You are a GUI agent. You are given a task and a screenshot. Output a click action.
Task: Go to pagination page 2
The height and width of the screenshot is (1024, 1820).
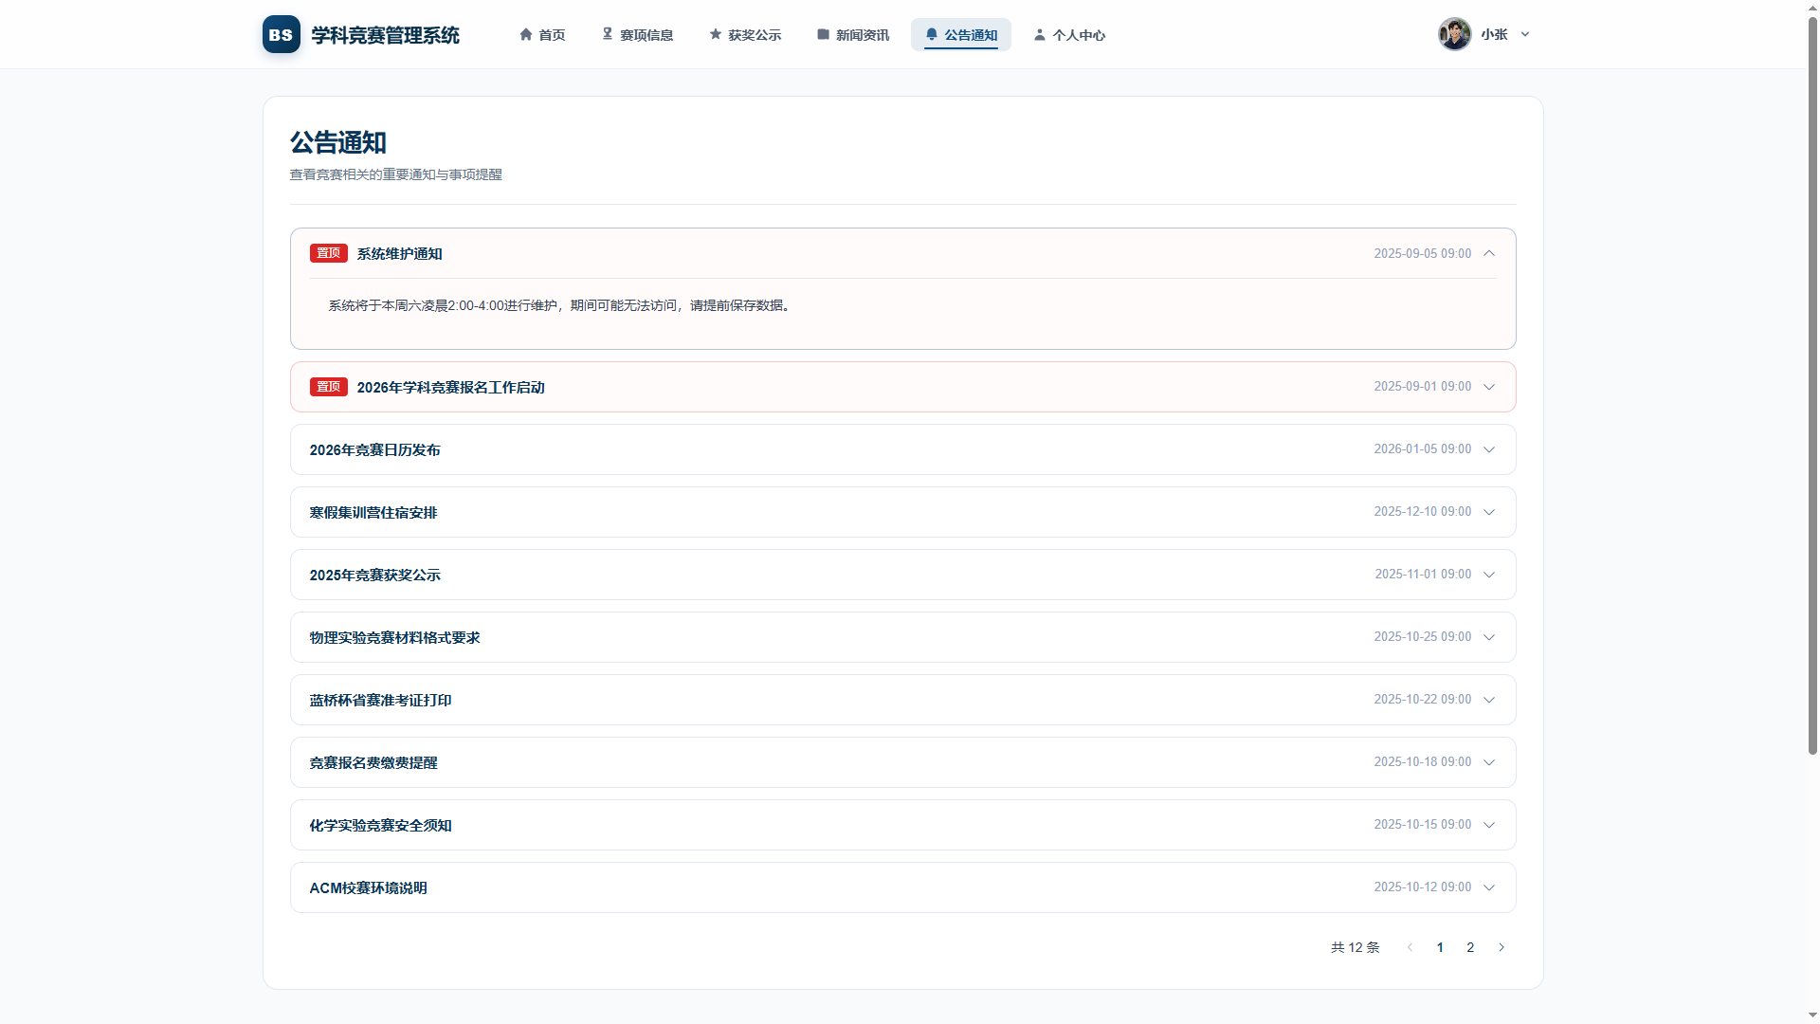1470,947
